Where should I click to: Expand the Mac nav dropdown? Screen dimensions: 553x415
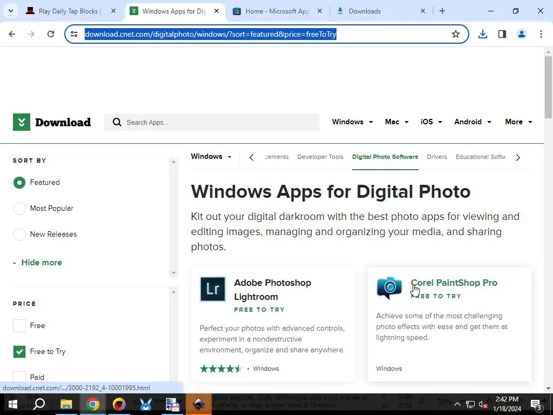[x=397, y=122]
